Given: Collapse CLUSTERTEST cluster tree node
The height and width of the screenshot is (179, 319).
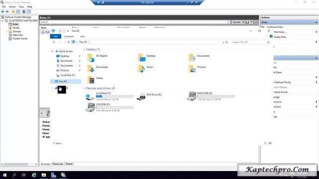Looking at the screenshot, I should tap(2, 21).
